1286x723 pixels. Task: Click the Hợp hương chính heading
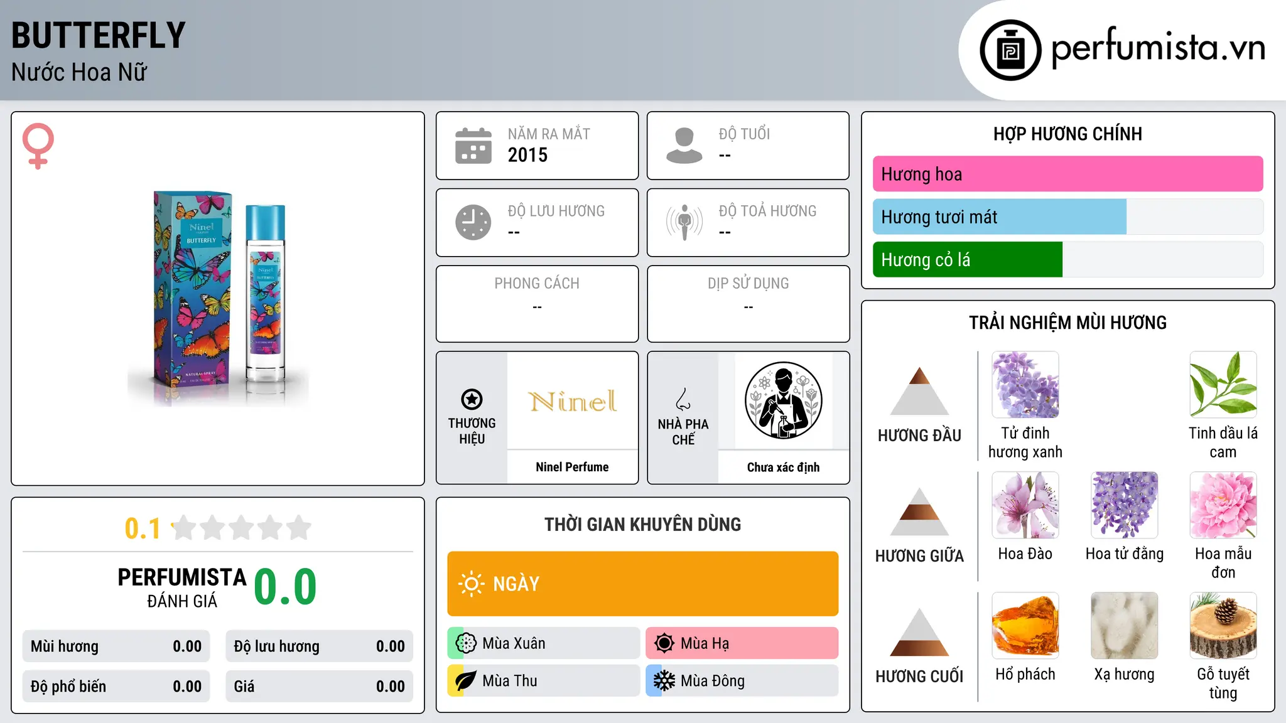coord(1067,134)
